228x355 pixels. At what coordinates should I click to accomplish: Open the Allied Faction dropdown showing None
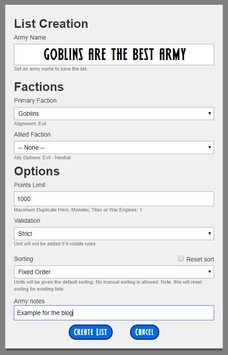[114, 147]
